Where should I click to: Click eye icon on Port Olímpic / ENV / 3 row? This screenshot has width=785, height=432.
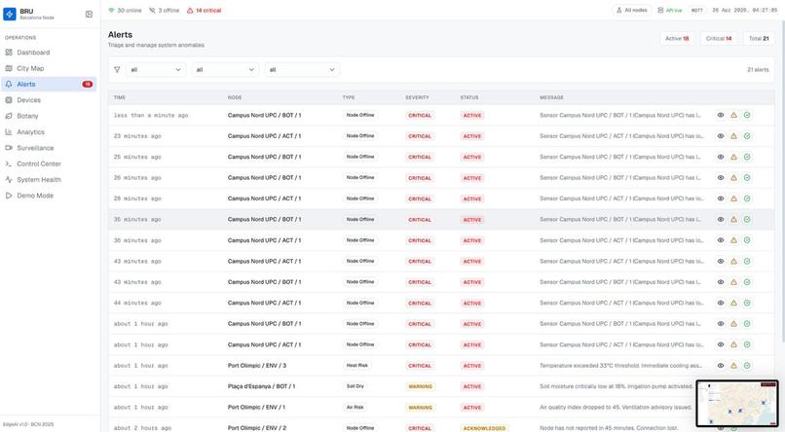pos(721,366)
